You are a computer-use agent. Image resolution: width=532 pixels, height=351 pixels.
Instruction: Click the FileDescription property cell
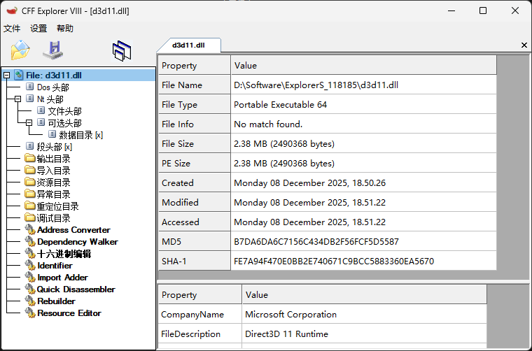(x=199, y=334)
